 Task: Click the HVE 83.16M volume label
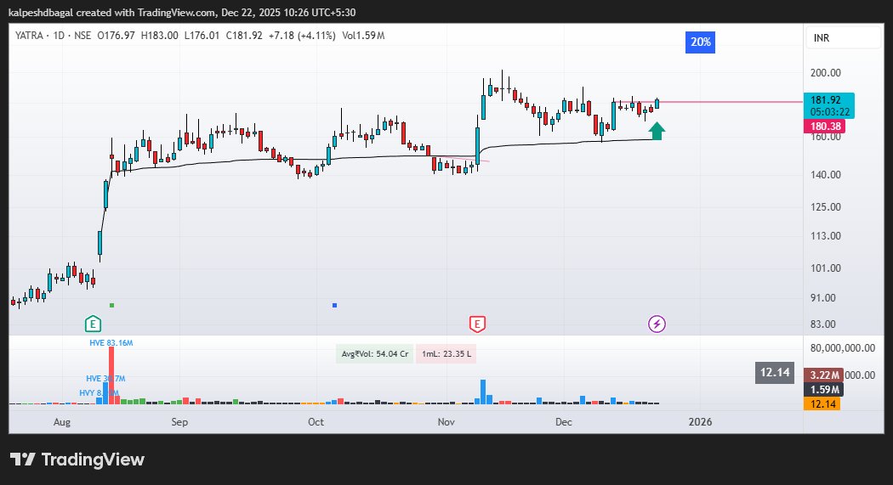pos(111,343)
